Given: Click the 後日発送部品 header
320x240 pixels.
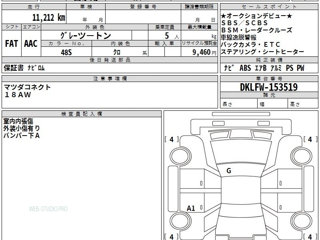Looking at the screenshot, I should (x=110, y=60).
